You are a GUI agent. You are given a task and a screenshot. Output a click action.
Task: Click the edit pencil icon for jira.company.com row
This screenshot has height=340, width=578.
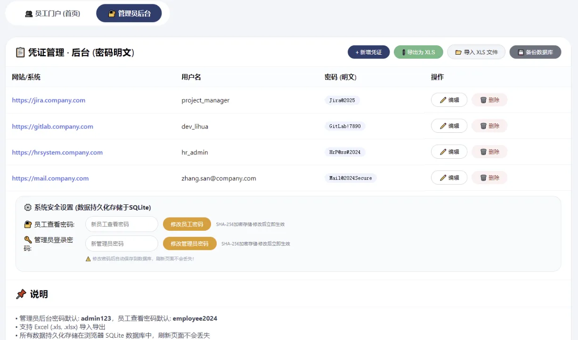pos(443,100)
